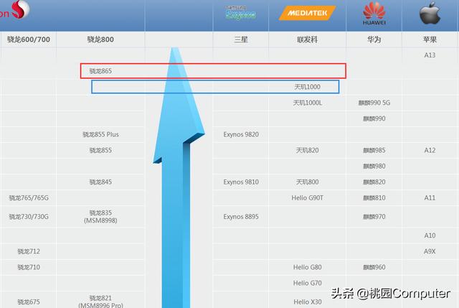Click the 骁龙712 cell
The image size is (459, 308).
click(x=29, y=251)
